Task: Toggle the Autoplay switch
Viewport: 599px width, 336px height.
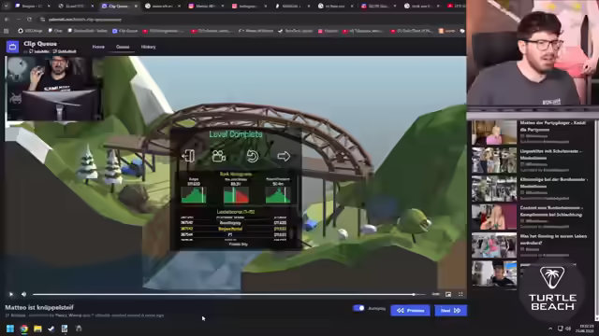Action: 358,308
